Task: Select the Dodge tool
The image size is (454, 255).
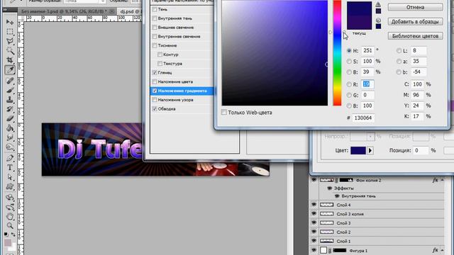Action: tap(9, 147)
